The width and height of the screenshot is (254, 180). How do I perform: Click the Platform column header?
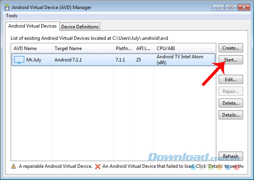click(123, 48)
